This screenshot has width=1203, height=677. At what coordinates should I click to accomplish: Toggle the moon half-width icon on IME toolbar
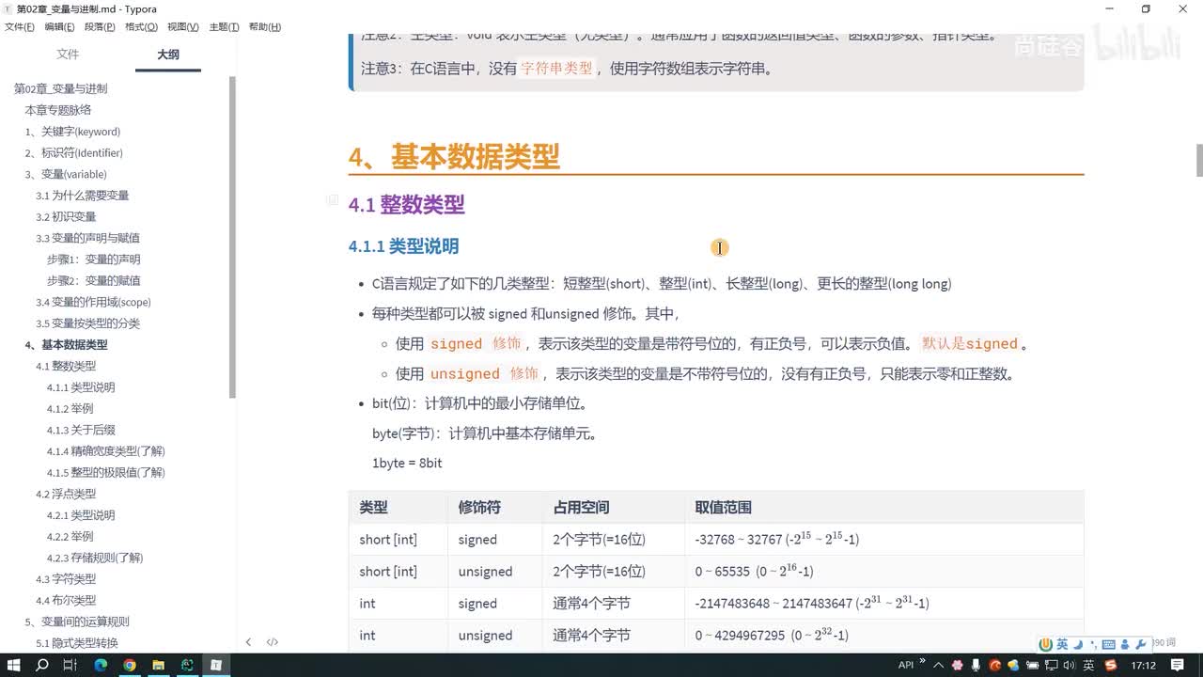1077,644
